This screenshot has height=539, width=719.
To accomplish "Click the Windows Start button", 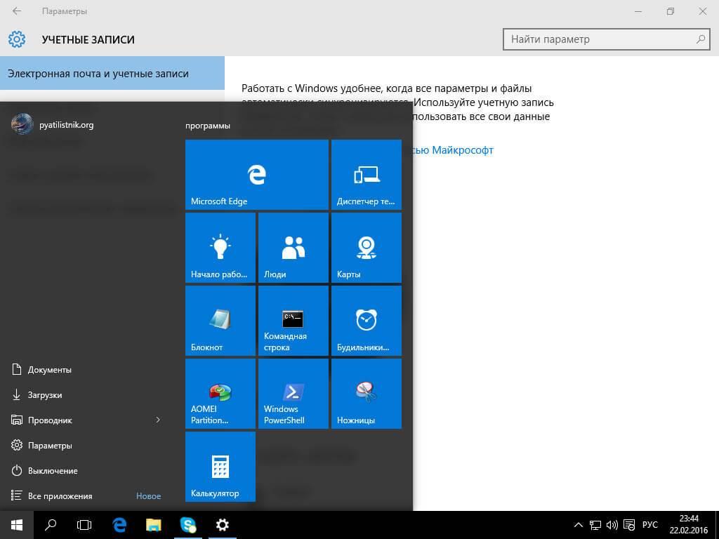I will pyautogui.click(x=17, y=525).
